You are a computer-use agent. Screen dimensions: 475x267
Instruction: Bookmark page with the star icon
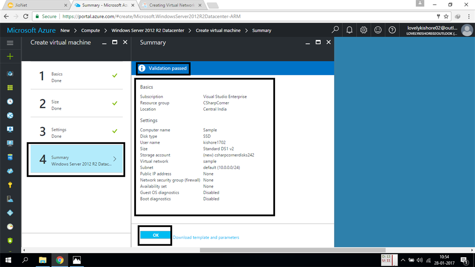tap(446, 16)
